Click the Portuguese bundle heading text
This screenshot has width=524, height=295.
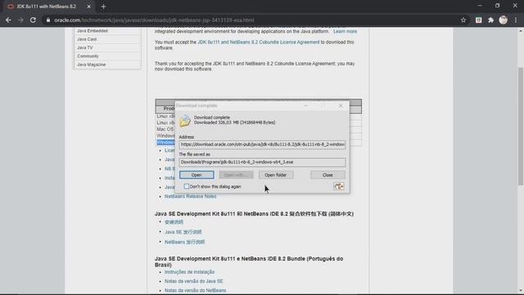(249, 261)
